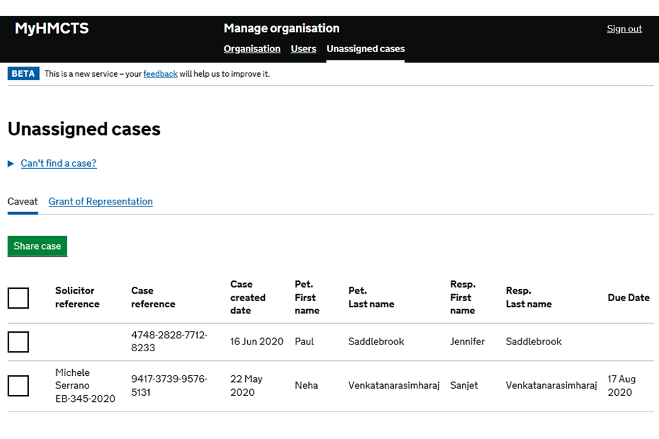
Task: Click the Case created date column header
Action: tap(248, 298)
